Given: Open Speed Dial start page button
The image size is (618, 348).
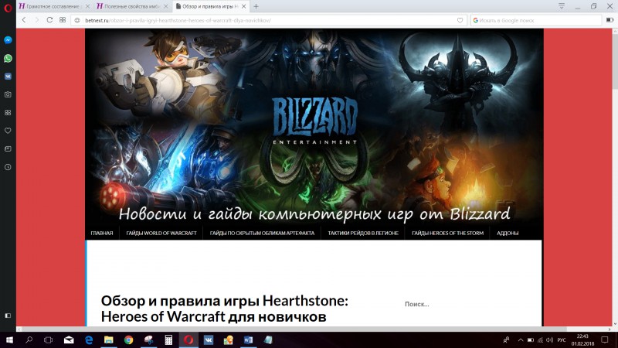Looking at the screenshot, I should click(x=63, y=20).
